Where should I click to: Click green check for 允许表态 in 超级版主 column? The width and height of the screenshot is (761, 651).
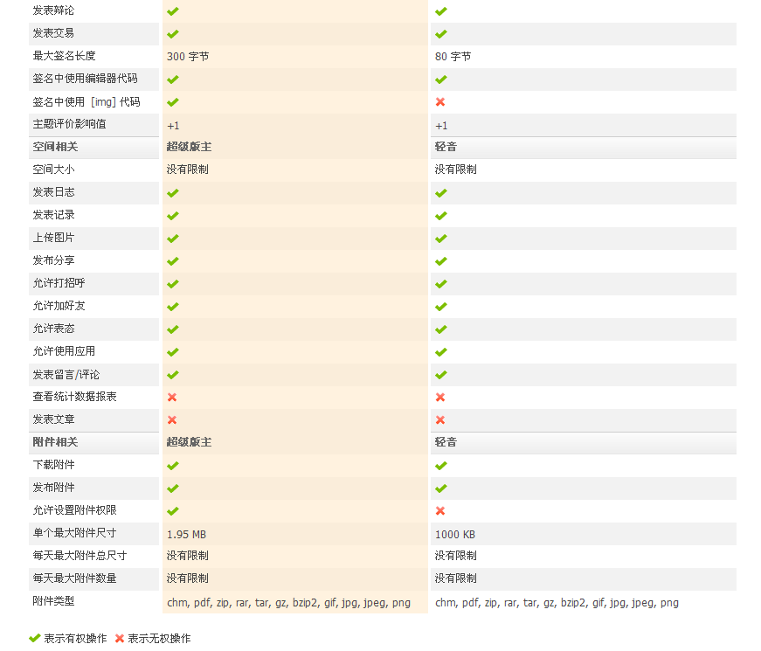coord(173,329)
